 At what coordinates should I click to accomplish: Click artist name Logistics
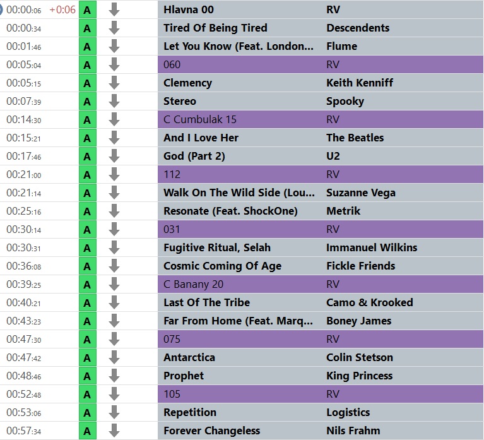pos(348,412)
